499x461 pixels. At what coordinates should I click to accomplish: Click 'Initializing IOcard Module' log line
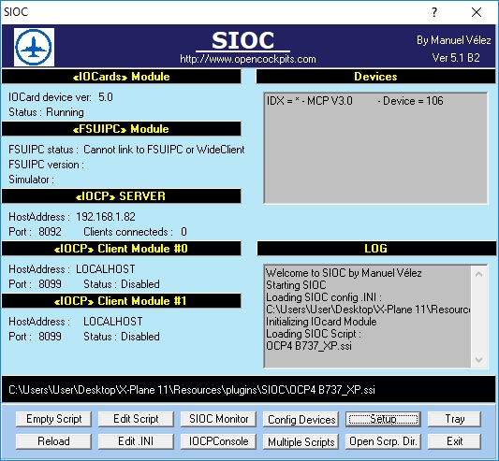321,322
